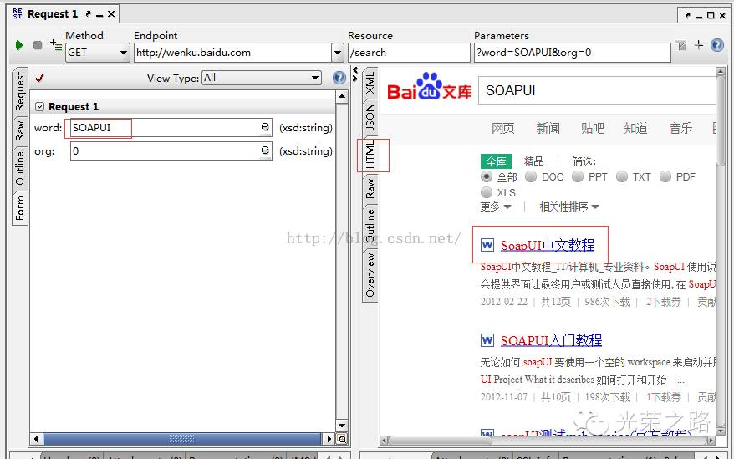Select the PDF filter radio button
The image size is (734, 459).
[665, 176]
